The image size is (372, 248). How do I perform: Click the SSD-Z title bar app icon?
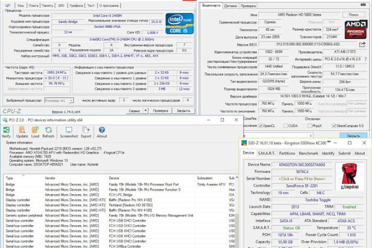[244, 143]
